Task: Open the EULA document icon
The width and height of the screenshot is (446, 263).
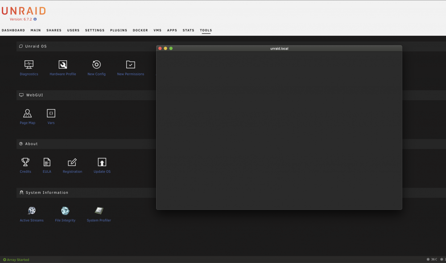Action: (47, 162)
